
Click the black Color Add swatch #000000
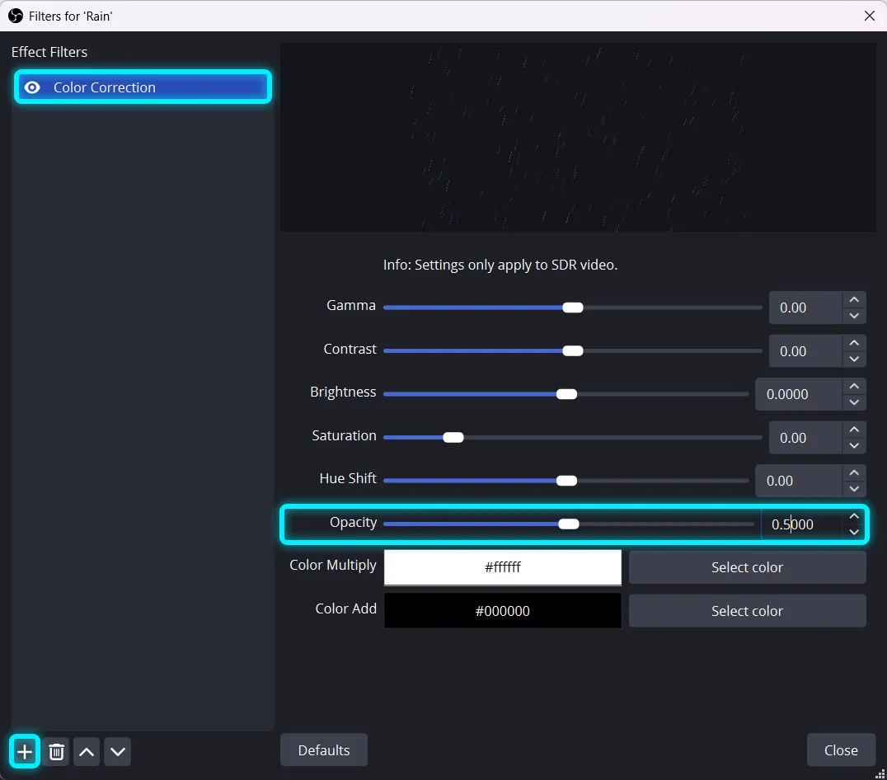(x=502, y=611)
